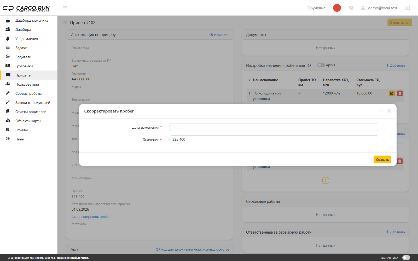Close the Прицеп #102 card with X

[x=65, y=22]
